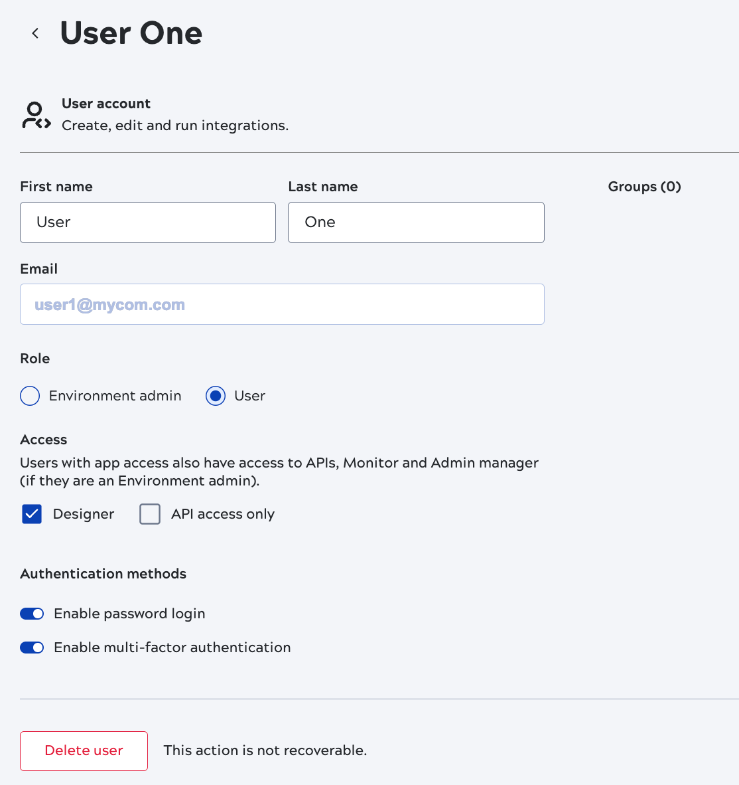Click the Delete user button
The image size is (739, 785).
(x=84, y=750)
